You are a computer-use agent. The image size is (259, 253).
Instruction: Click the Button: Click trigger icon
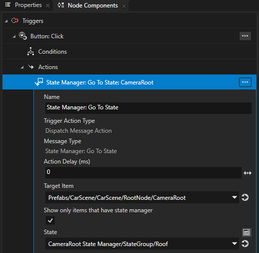tap(23, 36)
